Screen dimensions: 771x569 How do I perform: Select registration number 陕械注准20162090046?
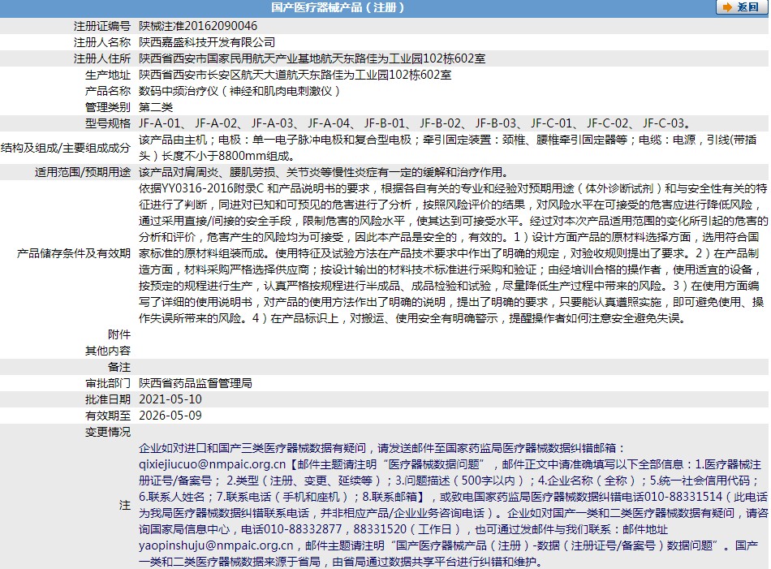[198, 26]
